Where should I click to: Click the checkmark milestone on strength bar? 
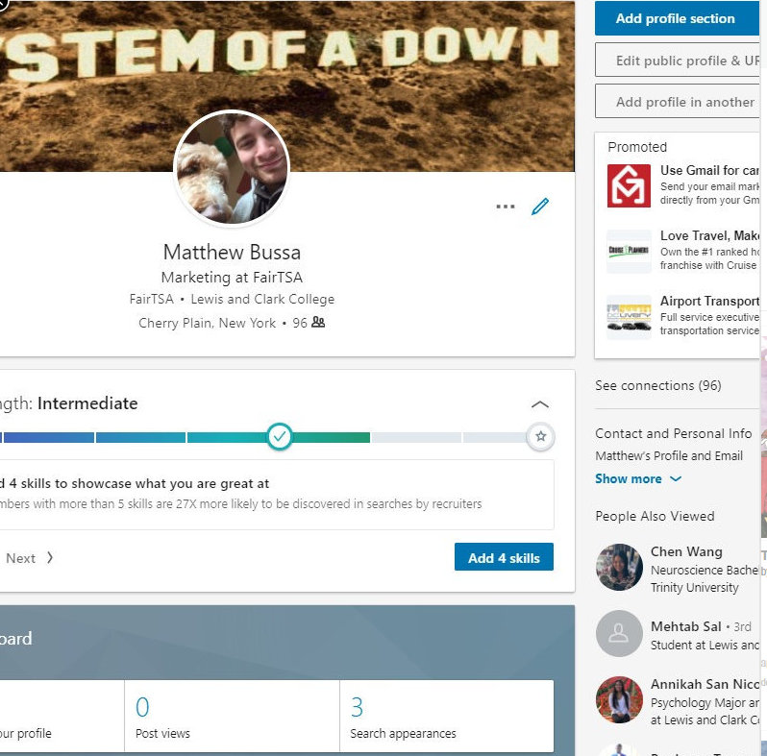coord(279,436)
